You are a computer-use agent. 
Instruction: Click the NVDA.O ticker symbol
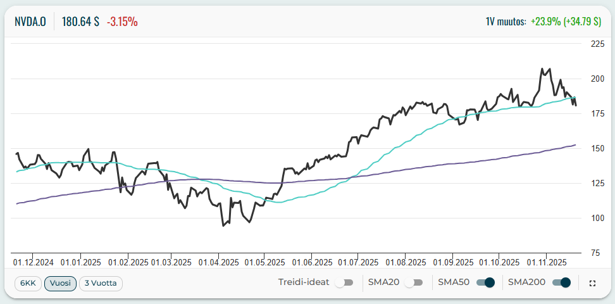pos(30,21)
